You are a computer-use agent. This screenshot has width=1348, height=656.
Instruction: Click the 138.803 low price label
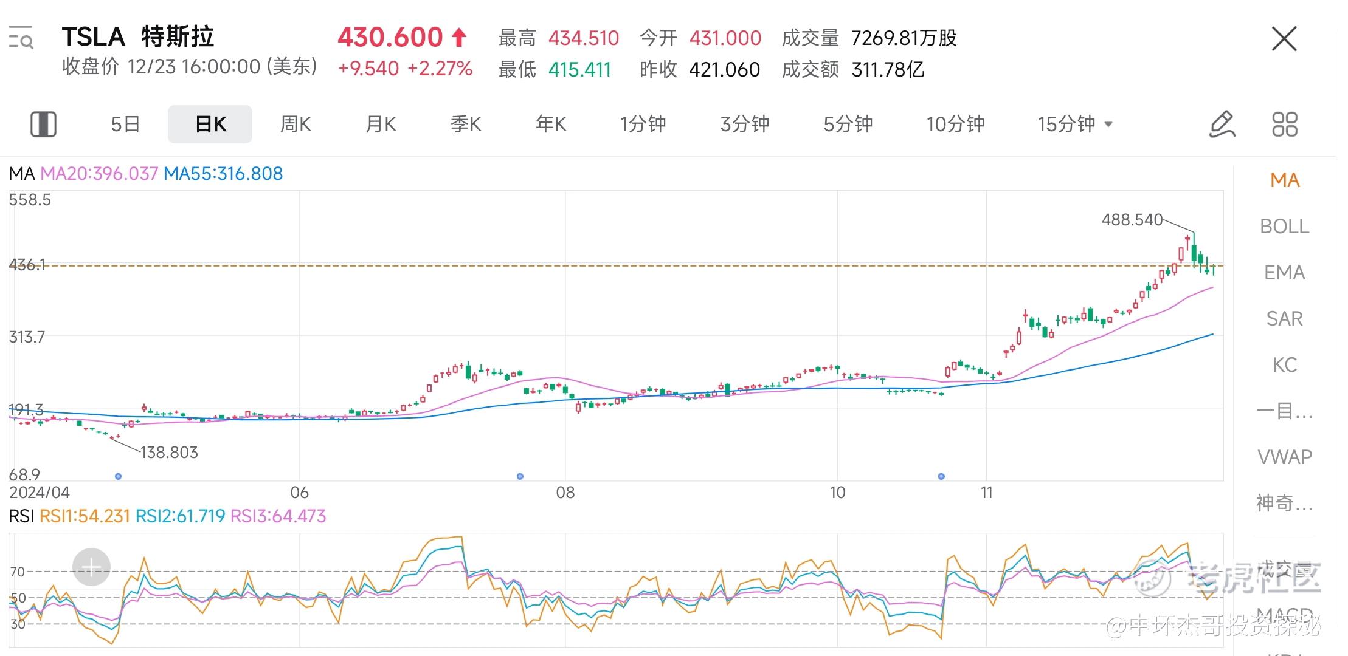(169, 453)
